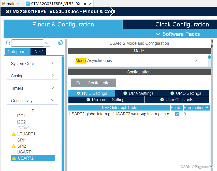Click DMA Settings green check icon

125,93
